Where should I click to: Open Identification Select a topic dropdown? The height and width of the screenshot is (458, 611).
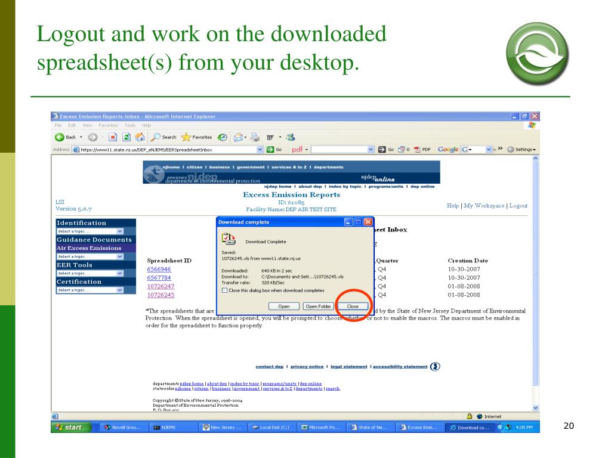click(119, 231)
